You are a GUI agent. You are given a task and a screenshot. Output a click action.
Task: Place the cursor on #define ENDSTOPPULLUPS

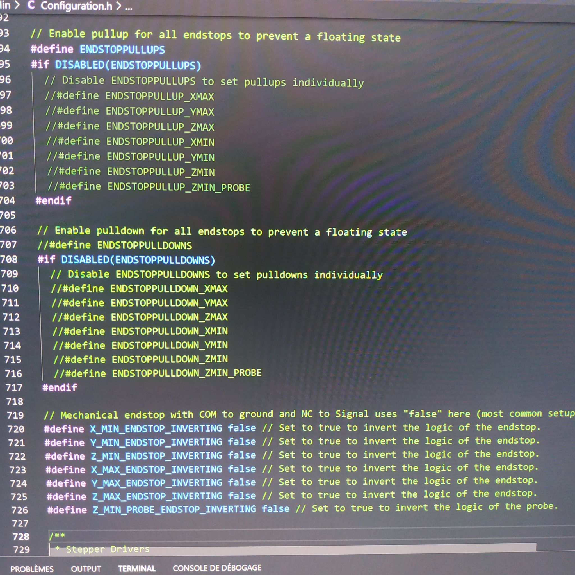coord(98,49)
